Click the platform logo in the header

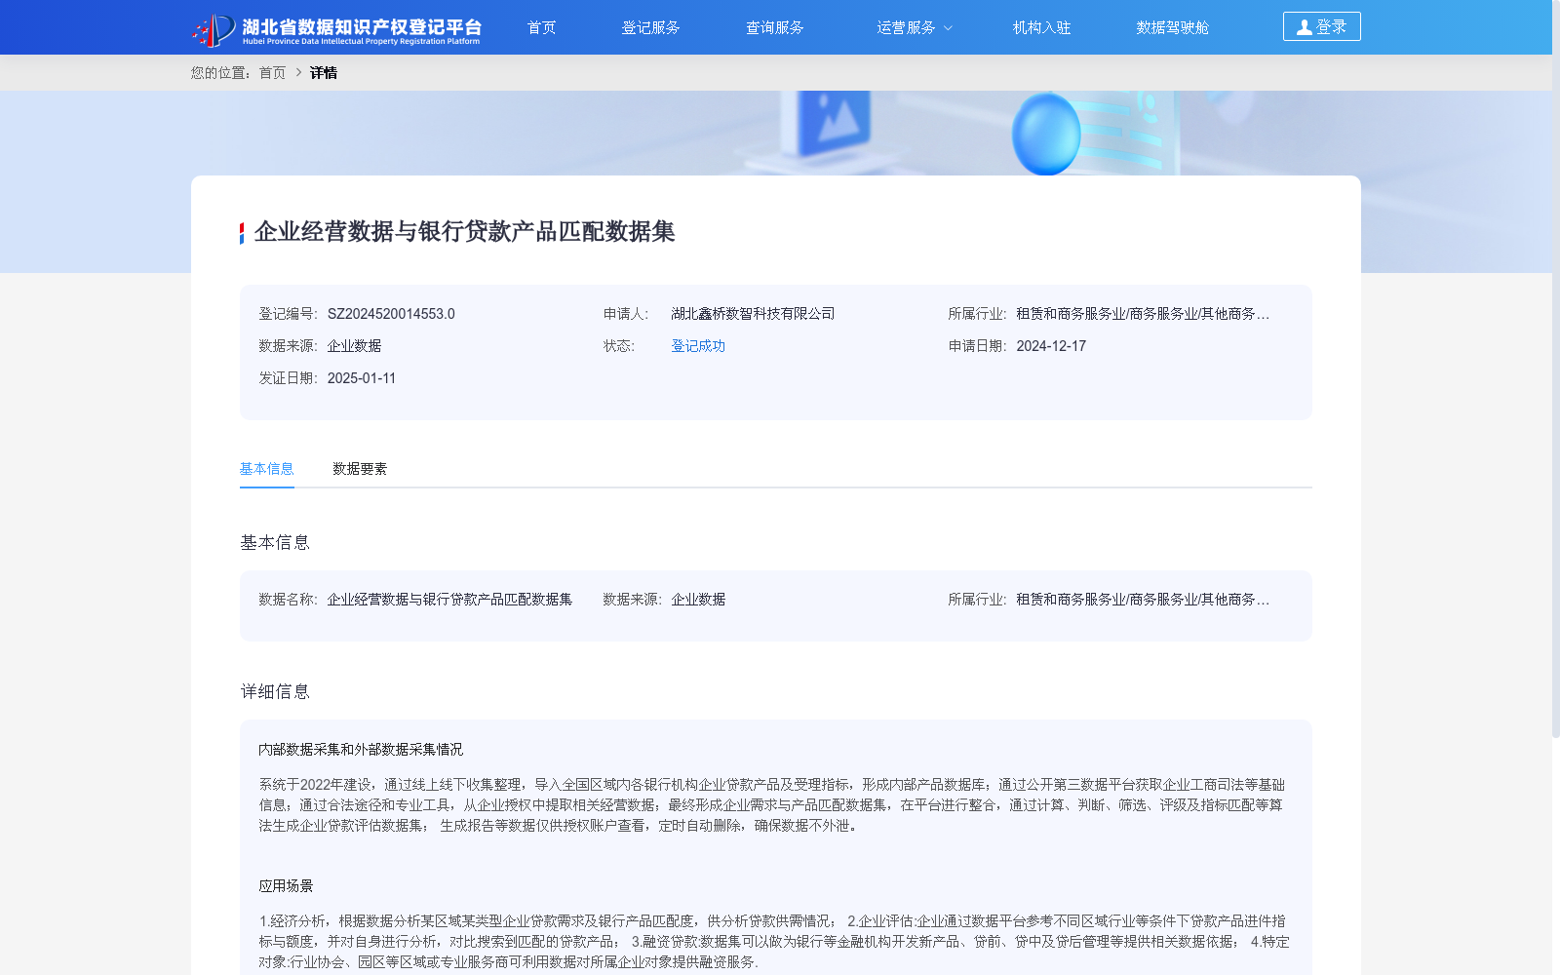pyautogui.click(x=336, y=29)
